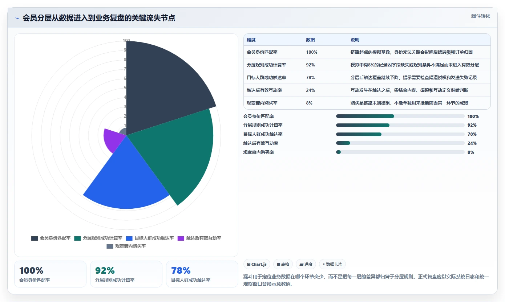Image resolution: width=505 pixels, height=302 pixels.
Task: Click the 92% progress bar for 分层规则成功计算率
Action: 400,125
